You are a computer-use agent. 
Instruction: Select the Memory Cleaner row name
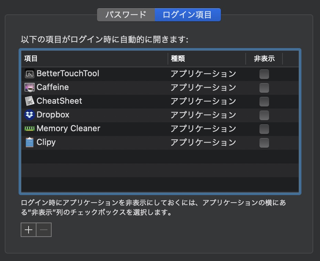point(68,128)
